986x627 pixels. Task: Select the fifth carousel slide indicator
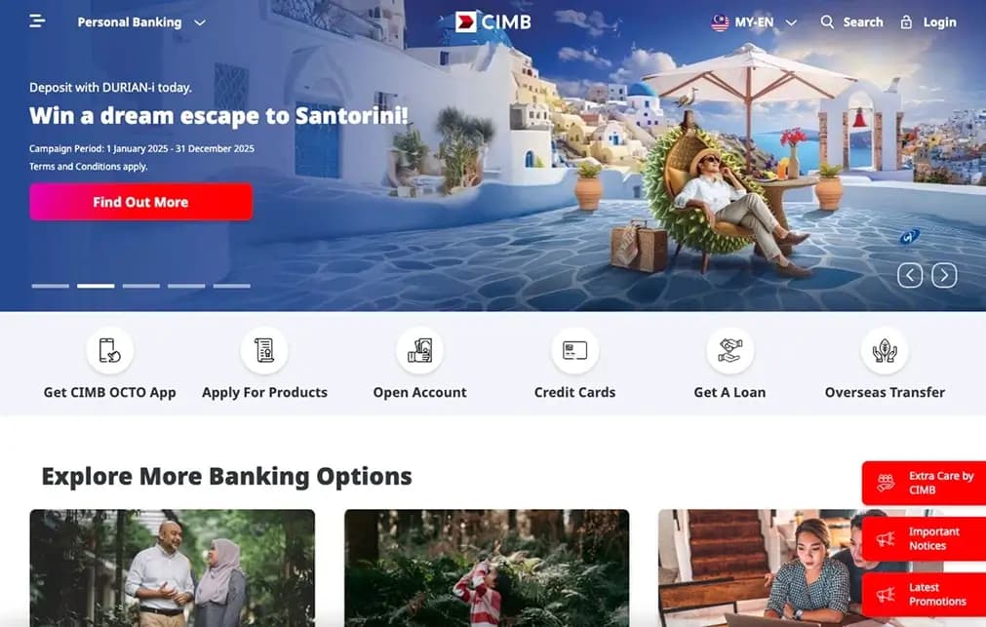coord(231,286)
